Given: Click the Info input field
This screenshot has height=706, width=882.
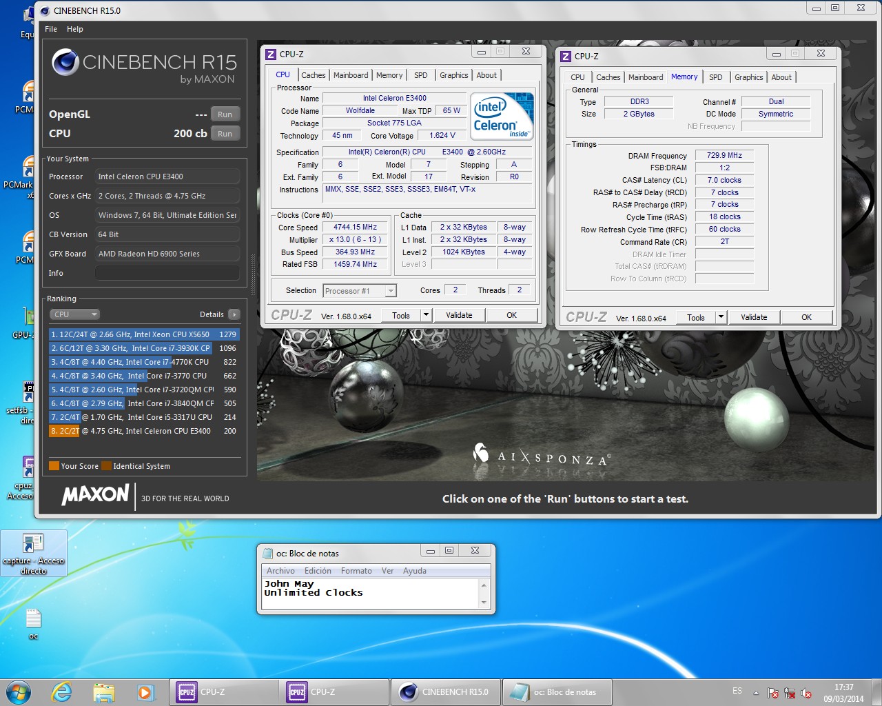Looking at the screenshot, I should click(167, 273).
